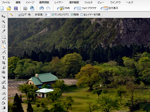Image resolution: width=150 pixels, height=112 pixels.
Task: Undo the last action
Action: pos(41,8)
